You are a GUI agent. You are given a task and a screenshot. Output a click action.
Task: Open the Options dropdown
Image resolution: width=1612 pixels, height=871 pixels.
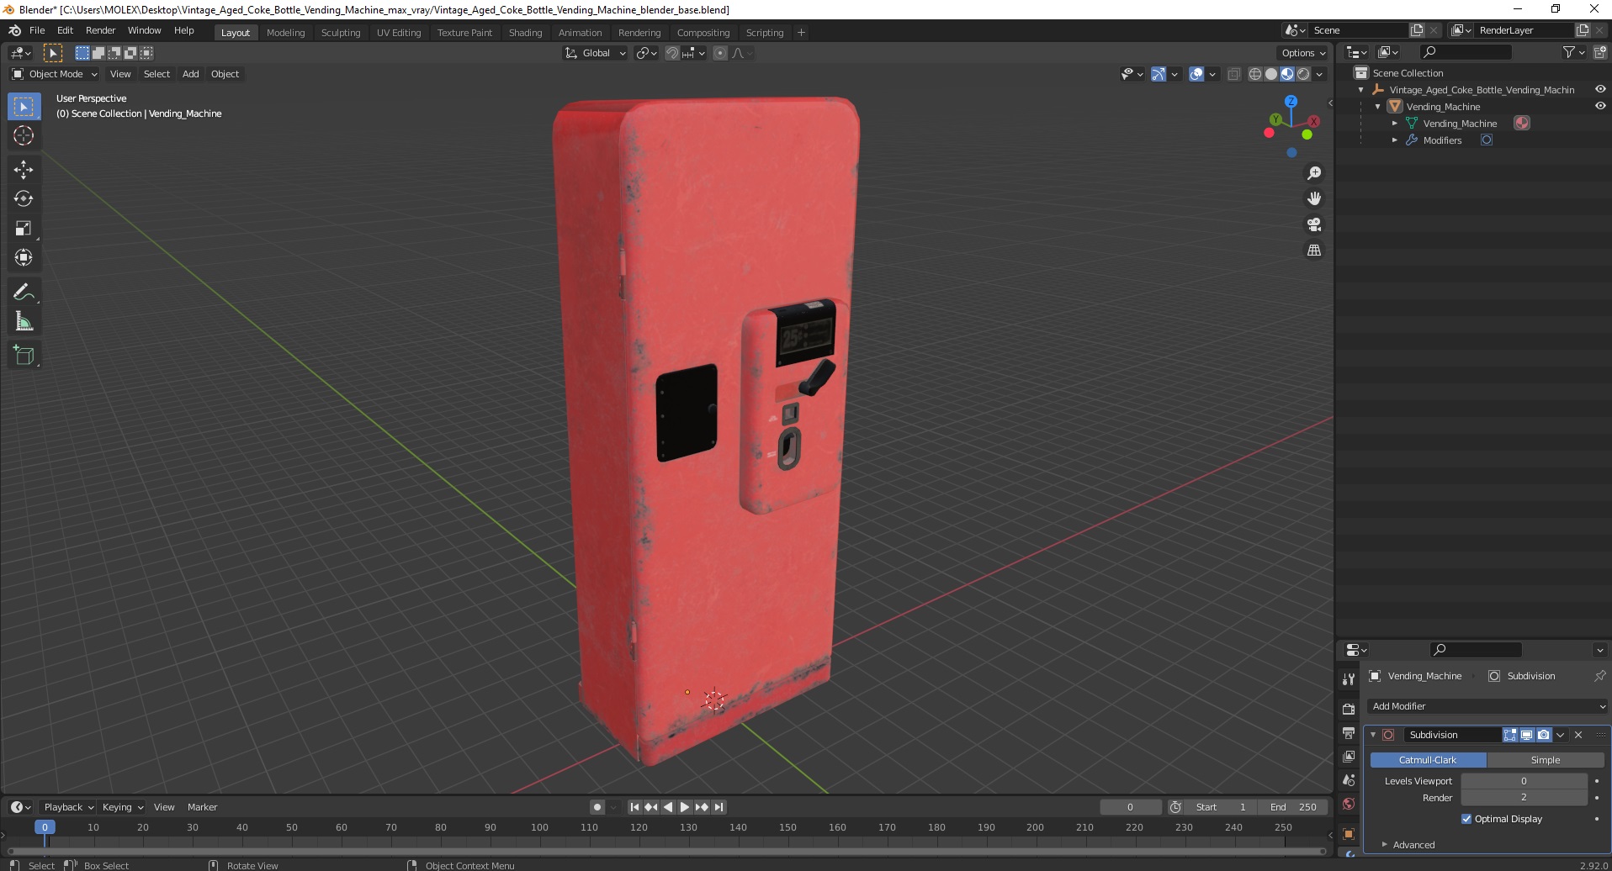pos(1302,53)
